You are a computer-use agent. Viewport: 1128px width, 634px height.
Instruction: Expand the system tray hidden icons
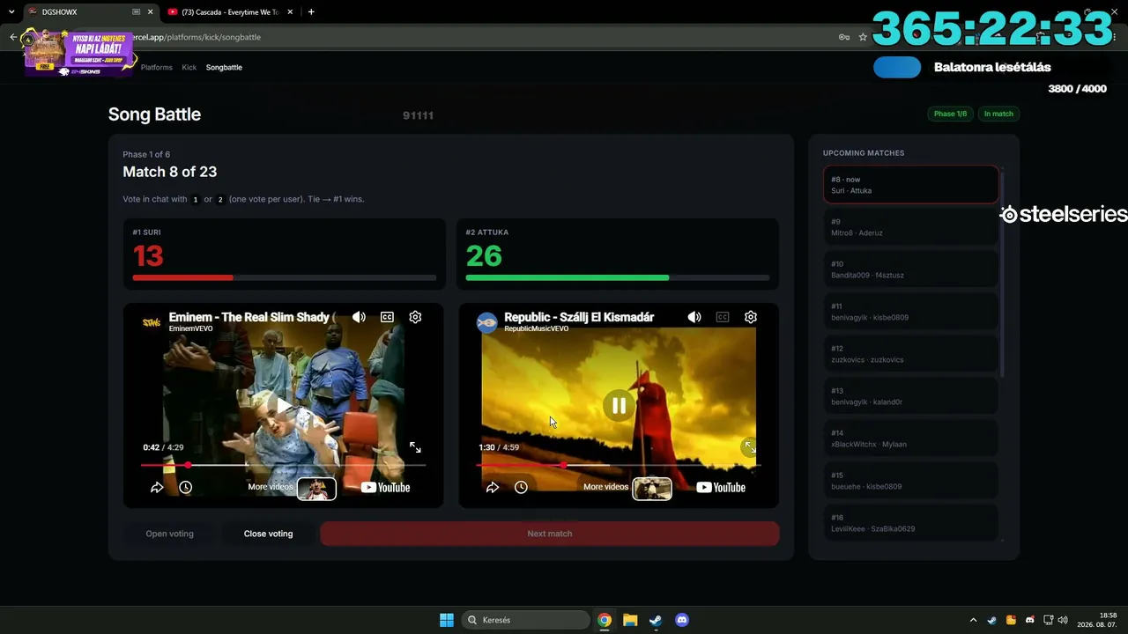(x=973, y=620)
